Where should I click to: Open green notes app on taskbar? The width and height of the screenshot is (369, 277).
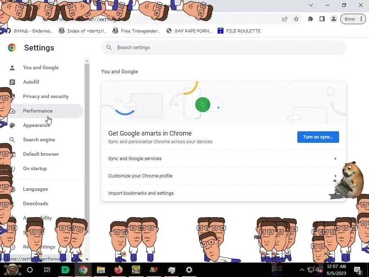[65, 270]
